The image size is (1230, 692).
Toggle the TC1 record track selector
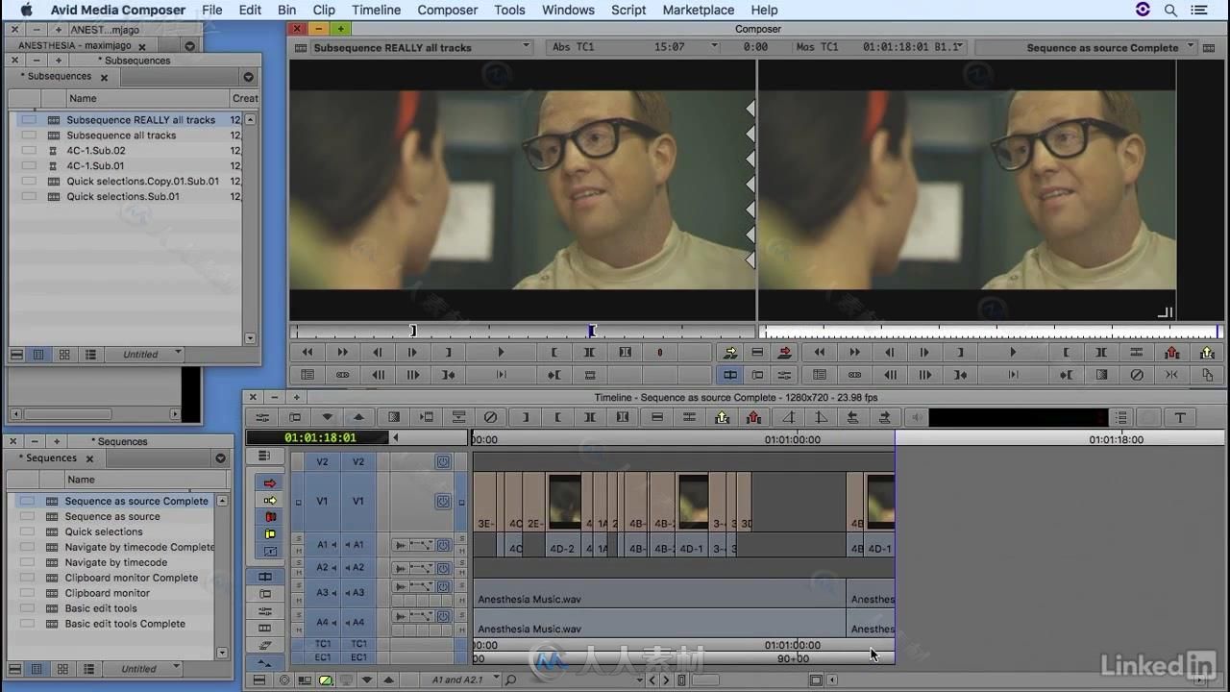[x=357, y=644]
